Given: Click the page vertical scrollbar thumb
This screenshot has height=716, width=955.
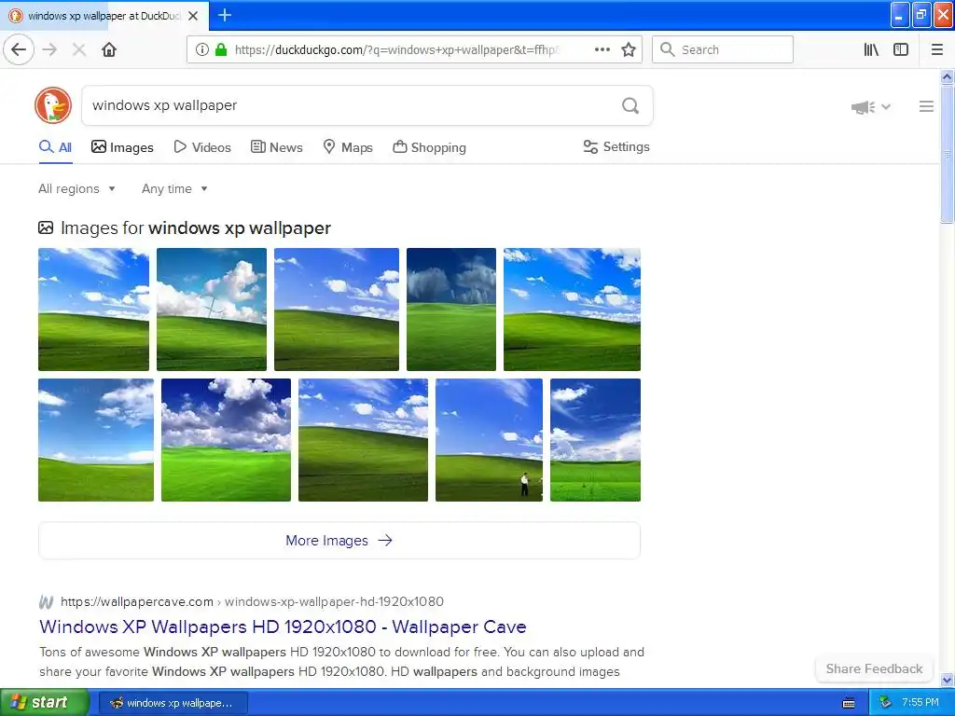Looking at the screenshot, I should (947, 154).
